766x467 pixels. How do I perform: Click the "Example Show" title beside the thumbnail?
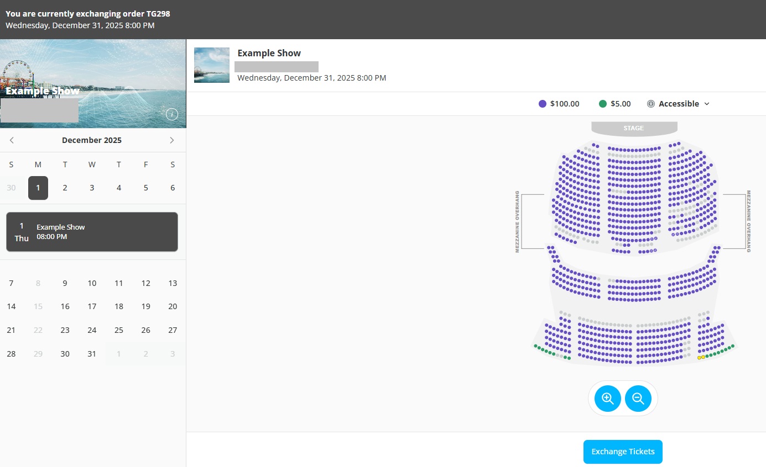tap(269, 53)
